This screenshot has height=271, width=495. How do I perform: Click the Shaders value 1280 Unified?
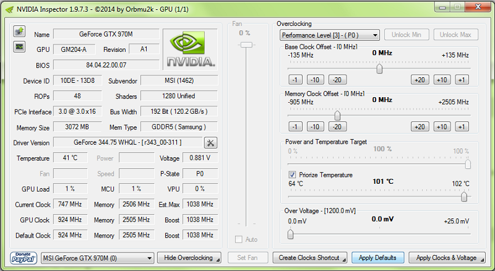179,96
